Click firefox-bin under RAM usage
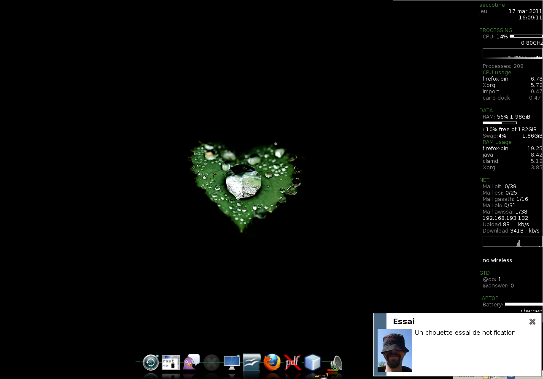543x379 pixels. click(512, 149)
